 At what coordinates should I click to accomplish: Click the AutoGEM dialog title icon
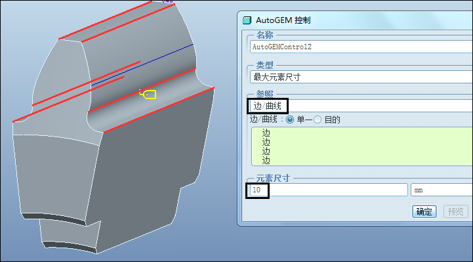click(247, 20)
